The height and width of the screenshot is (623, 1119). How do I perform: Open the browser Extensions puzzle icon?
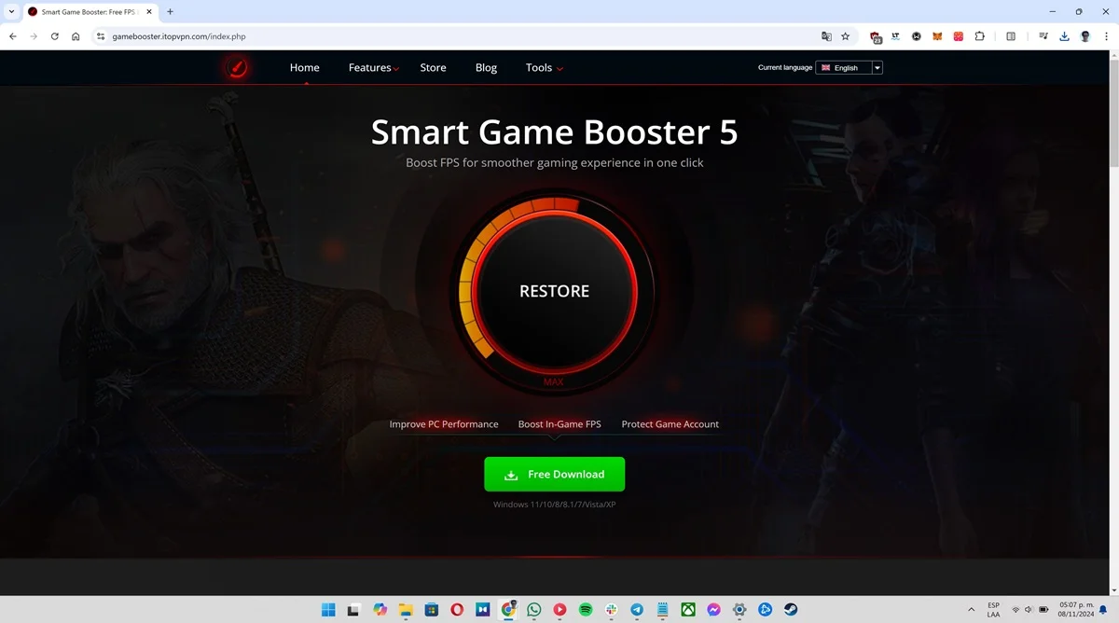tap(979, 35)
